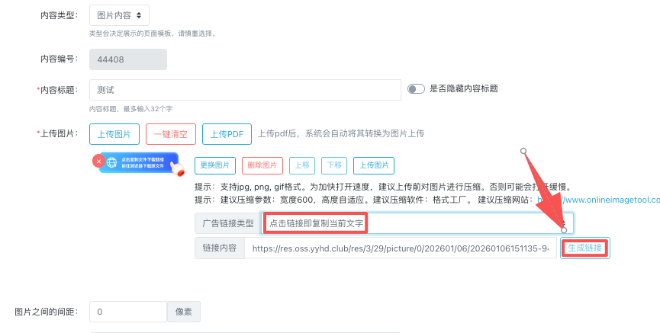Move the image up with 上移
Screen dimensions: 660x333
(301, 165)
